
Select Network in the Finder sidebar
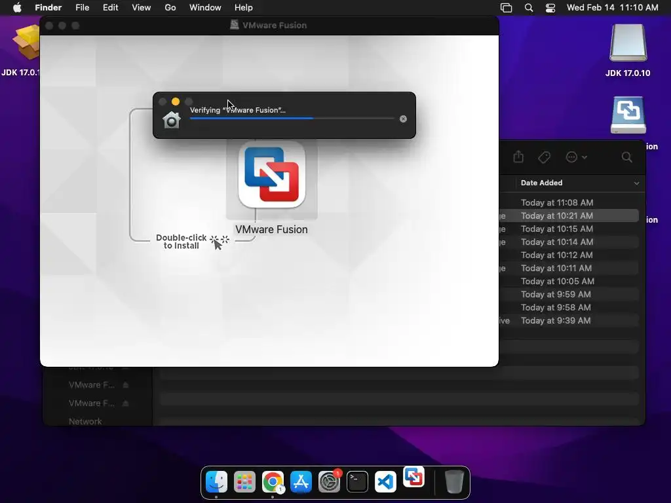(x=85, y=421)
